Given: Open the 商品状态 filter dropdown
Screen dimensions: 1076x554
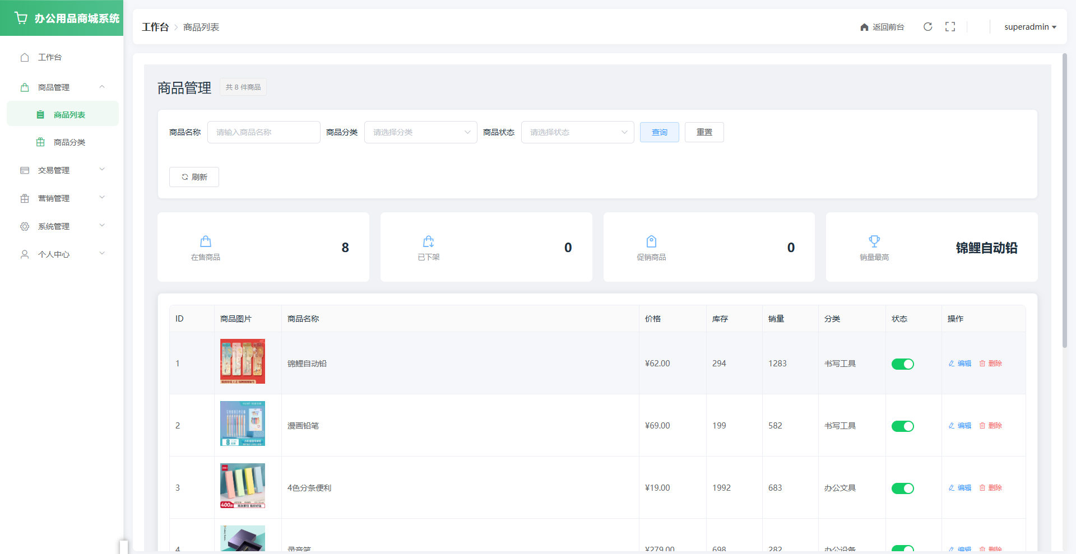Looking at the screenshot, I should point(577,132).
